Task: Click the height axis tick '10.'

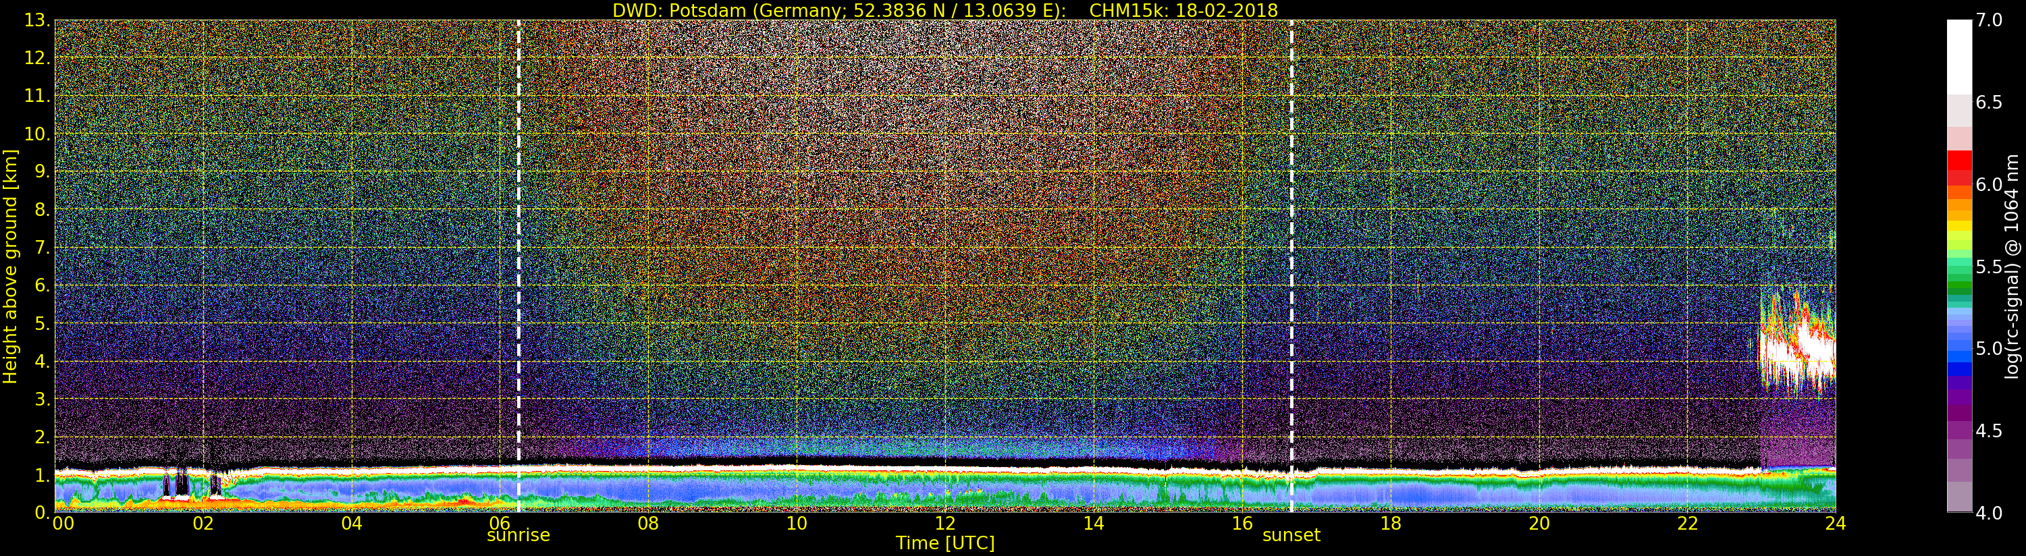Action: [37, 134]
